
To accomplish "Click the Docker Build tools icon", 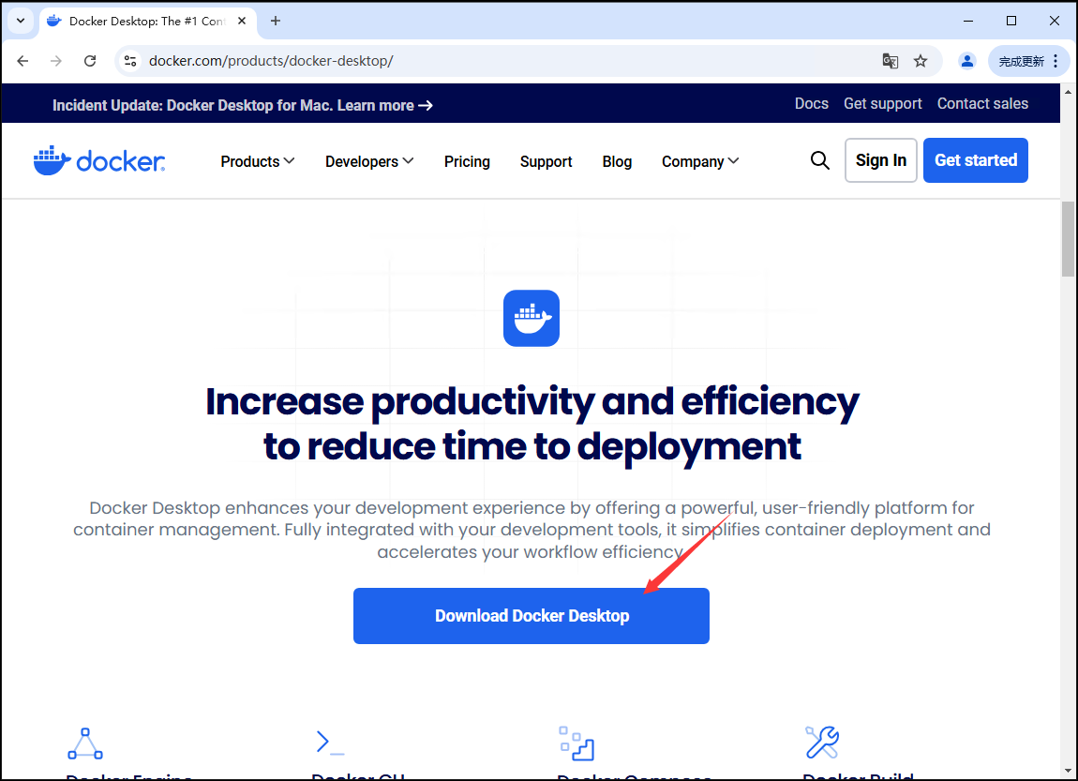I will click(822, 743).
